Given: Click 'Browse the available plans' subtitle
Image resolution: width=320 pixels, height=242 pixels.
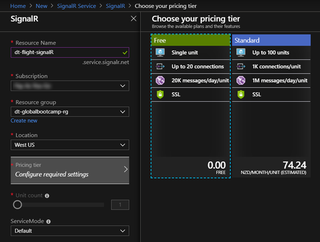Looking at the screenshot, I should click(196, 26).
